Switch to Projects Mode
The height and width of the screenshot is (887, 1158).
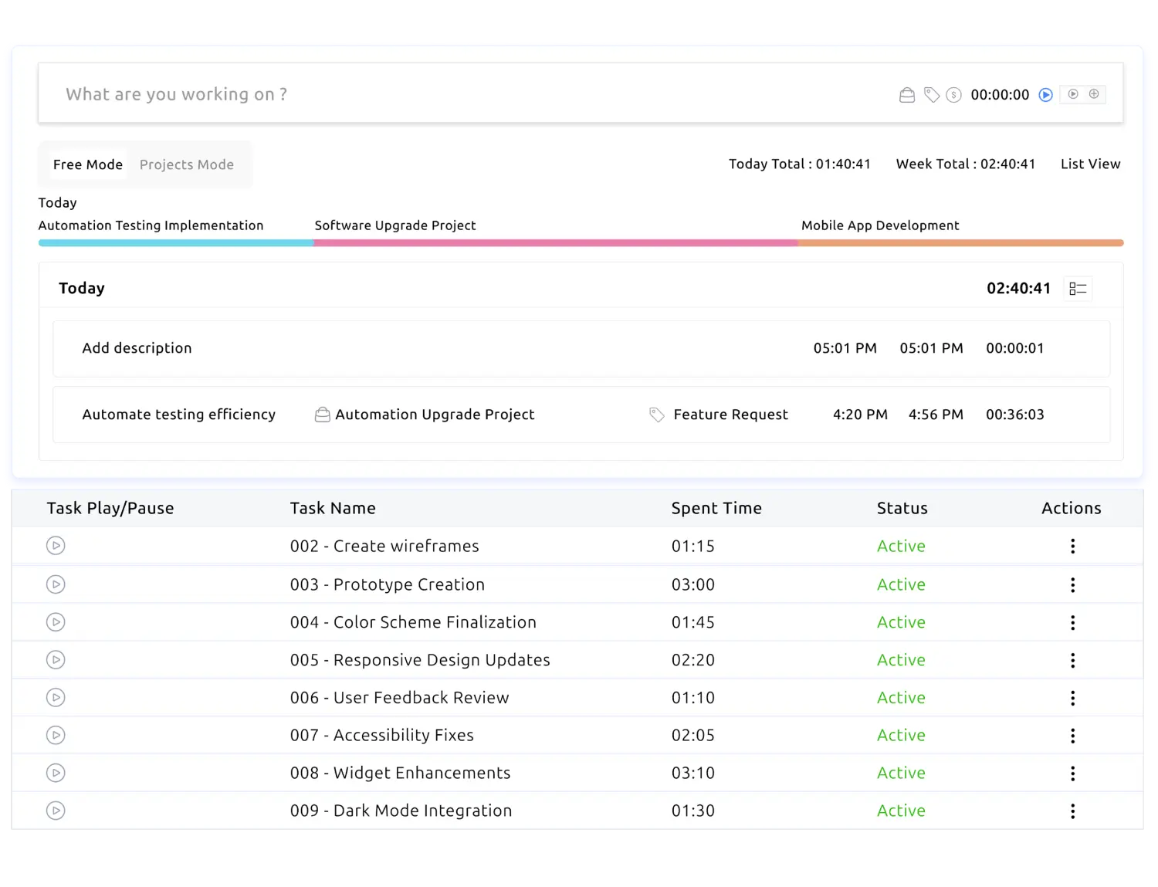(x=186, y=164)
